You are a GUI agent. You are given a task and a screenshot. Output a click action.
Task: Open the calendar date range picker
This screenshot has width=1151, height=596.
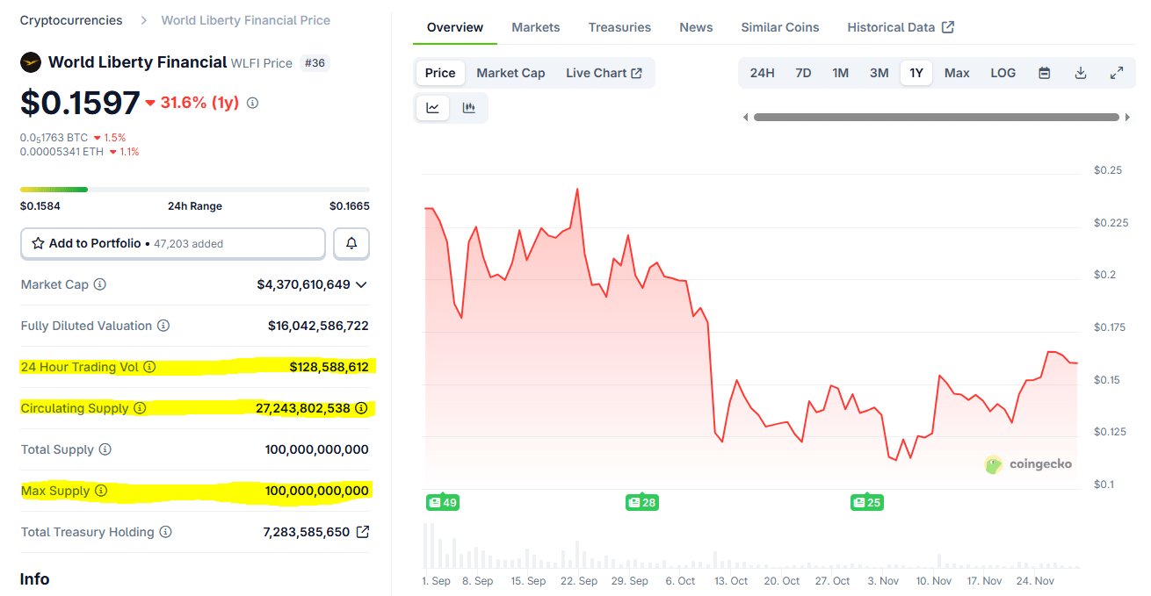click(1044, 73)
